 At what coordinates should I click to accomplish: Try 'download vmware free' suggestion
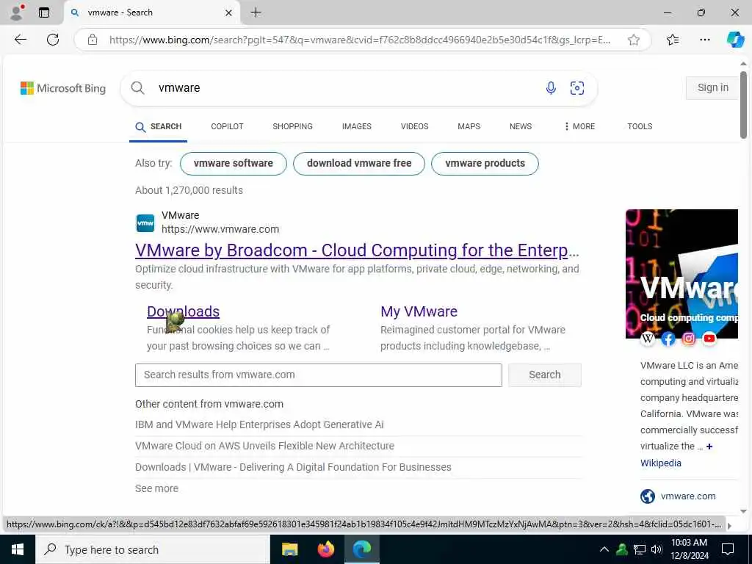pos(358,164)
